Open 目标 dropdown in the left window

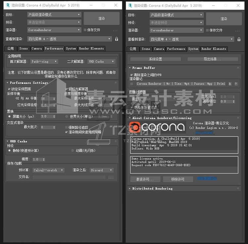(54, 15)
